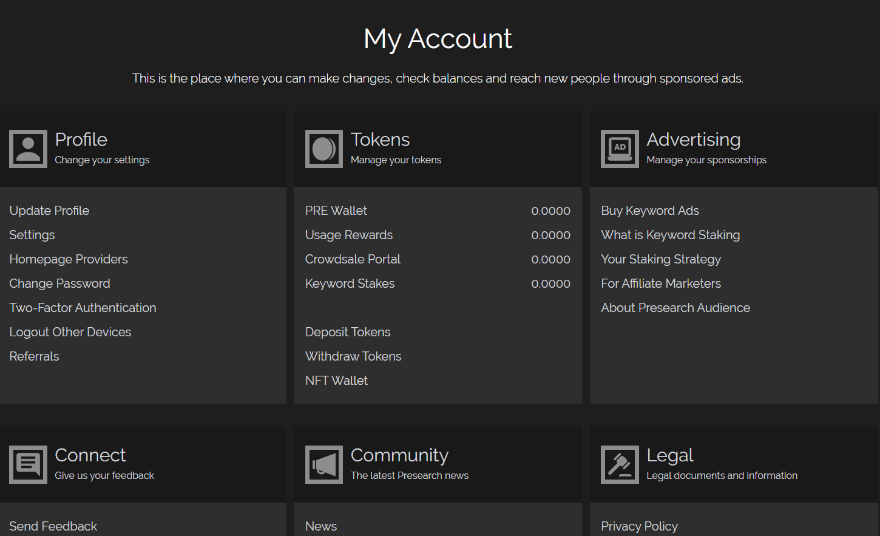Viewport: 880px width, 536px height.
Task: Click the Legal gavel icon
Action: (620, 464)
